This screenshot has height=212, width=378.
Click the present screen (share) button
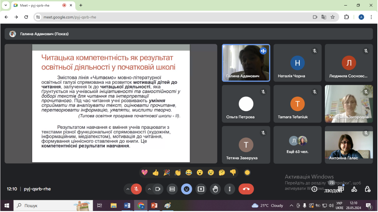(x=201, y=189)
